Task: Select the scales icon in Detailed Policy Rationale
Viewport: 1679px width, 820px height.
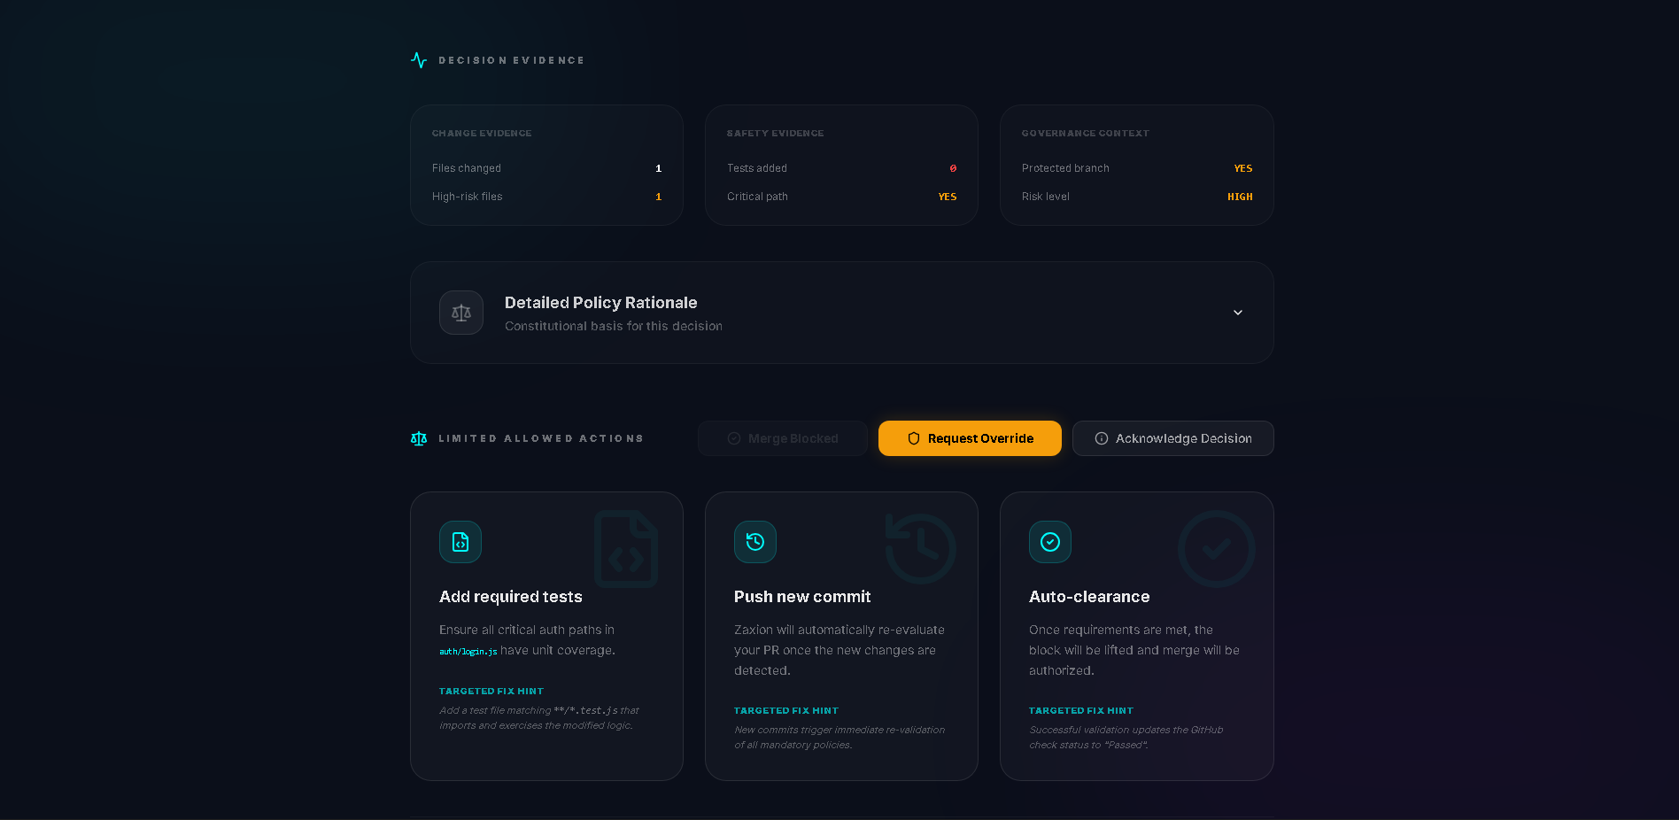Action: coord(460,313)
